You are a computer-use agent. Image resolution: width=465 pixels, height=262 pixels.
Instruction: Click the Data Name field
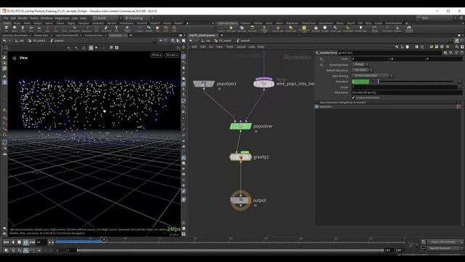click(407, 92)
